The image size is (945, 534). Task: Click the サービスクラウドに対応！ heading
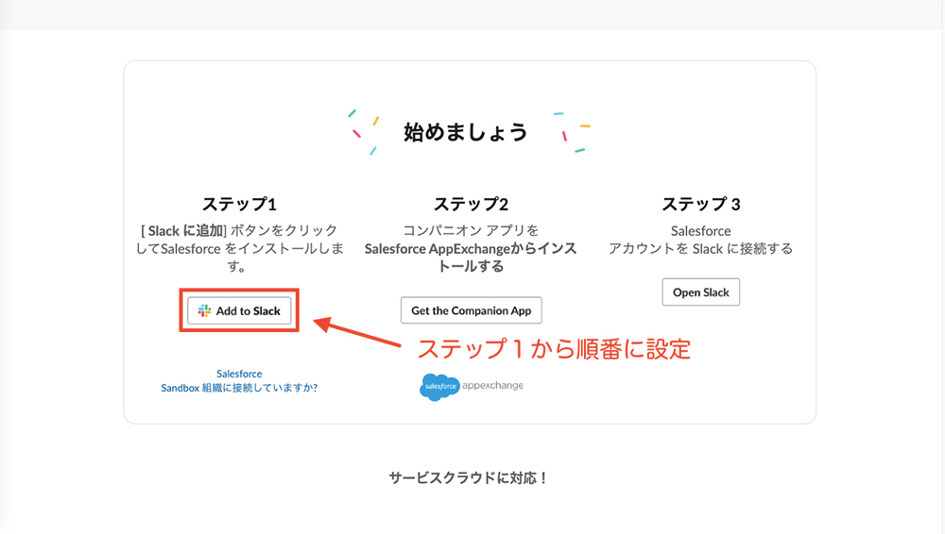pyautogui.click(x=469, y=478)
